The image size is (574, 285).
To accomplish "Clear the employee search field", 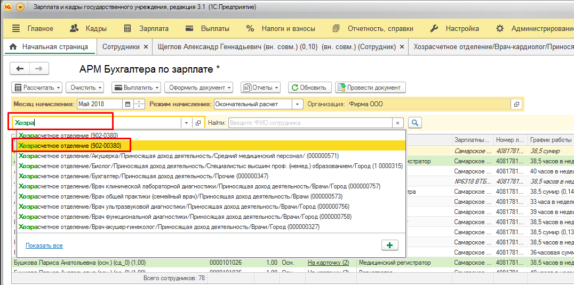I will pos(397,123).
